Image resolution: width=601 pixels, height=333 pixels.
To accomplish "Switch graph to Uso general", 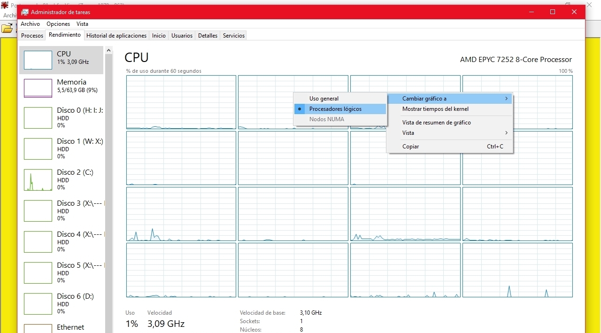I will click(324, 99).
